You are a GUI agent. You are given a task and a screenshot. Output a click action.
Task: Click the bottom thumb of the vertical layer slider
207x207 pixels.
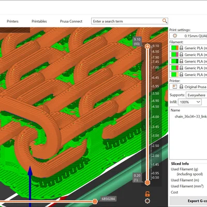click(147, 183)
